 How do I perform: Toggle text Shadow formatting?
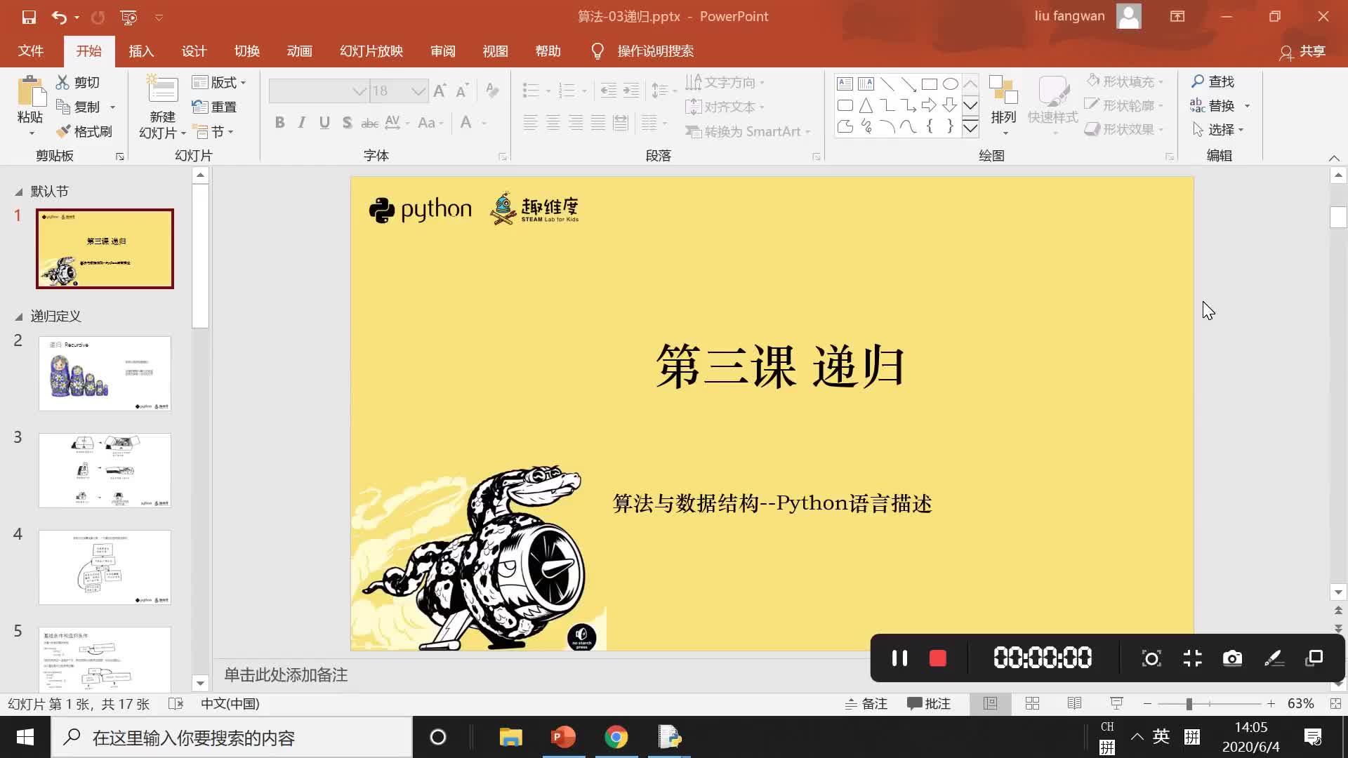point(347,123)
